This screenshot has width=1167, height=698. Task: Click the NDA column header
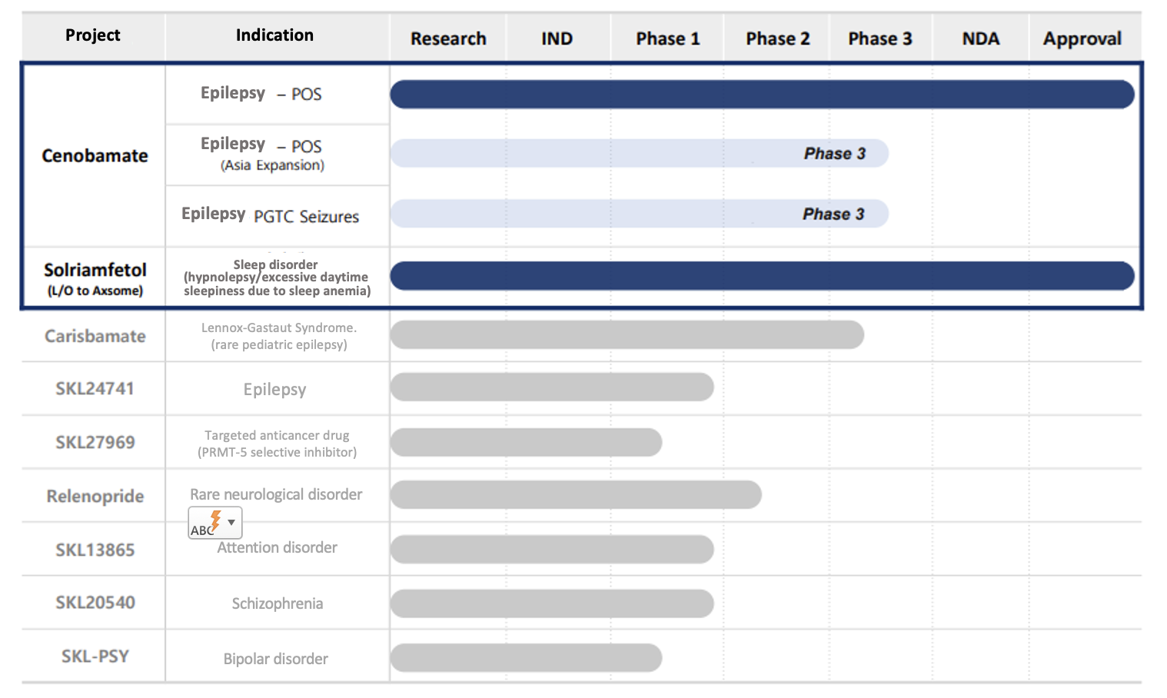coord(980,38)
